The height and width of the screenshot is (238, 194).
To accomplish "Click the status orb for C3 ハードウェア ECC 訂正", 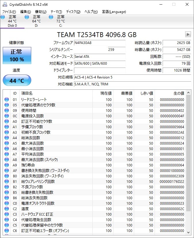I will [7, 214].
